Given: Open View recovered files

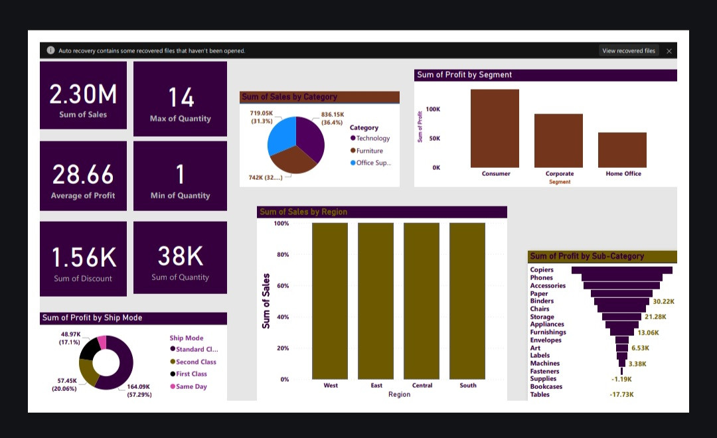Looking at the screenshot, I should coord(628,50).
